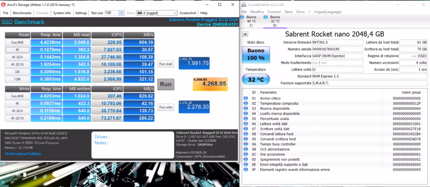Click the Write 4K QD4 test button
Viewport: 430px width, 187px height.
tap(17, 111)
